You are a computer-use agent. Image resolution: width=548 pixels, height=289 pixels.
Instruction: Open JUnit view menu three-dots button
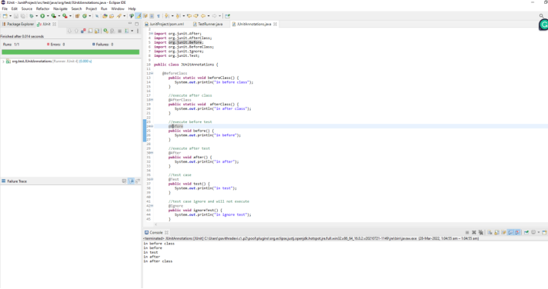(138, 31)
